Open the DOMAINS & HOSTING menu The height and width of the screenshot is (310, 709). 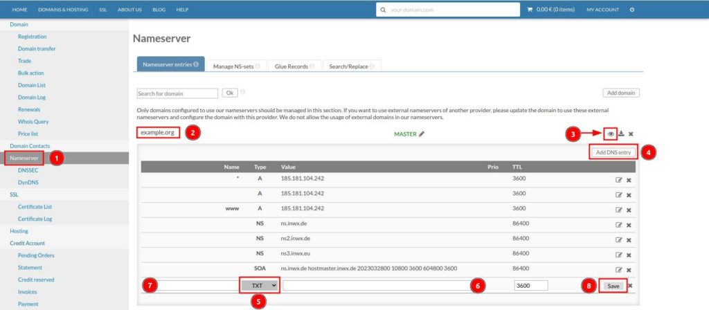(63, 10)
